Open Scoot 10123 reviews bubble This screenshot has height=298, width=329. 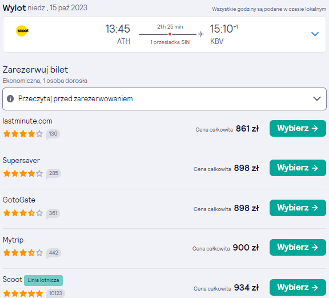click(55, 293)
